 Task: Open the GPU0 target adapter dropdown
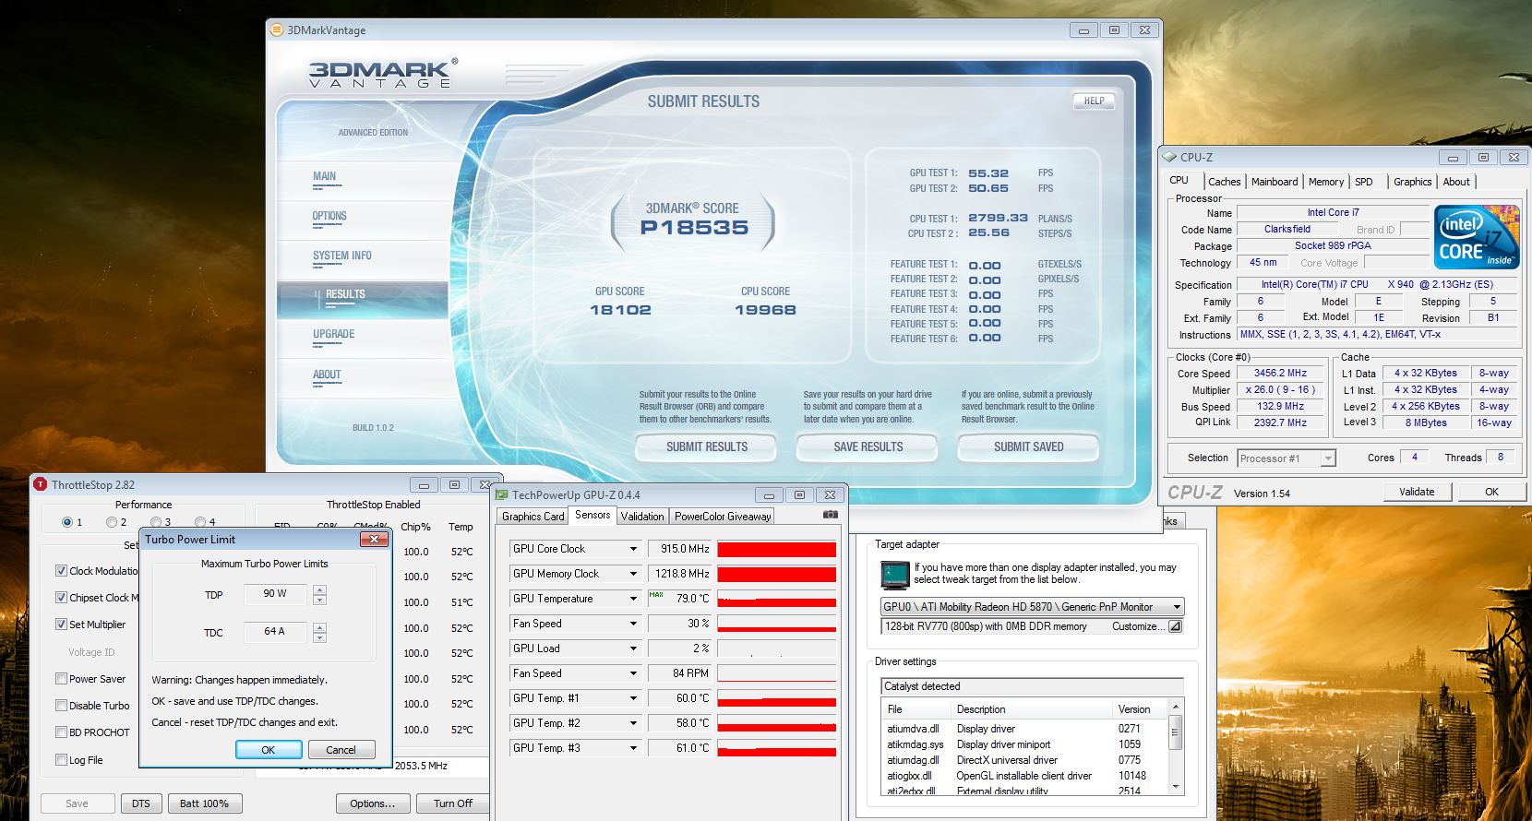(x=1177, y=607)
